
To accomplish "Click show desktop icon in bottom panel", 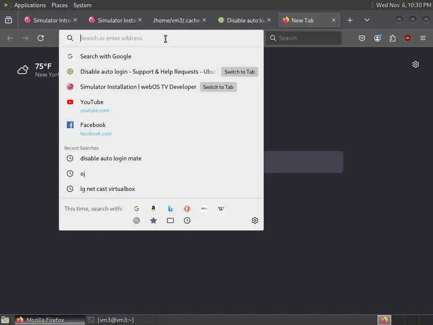I will click(x=5, y=320).
